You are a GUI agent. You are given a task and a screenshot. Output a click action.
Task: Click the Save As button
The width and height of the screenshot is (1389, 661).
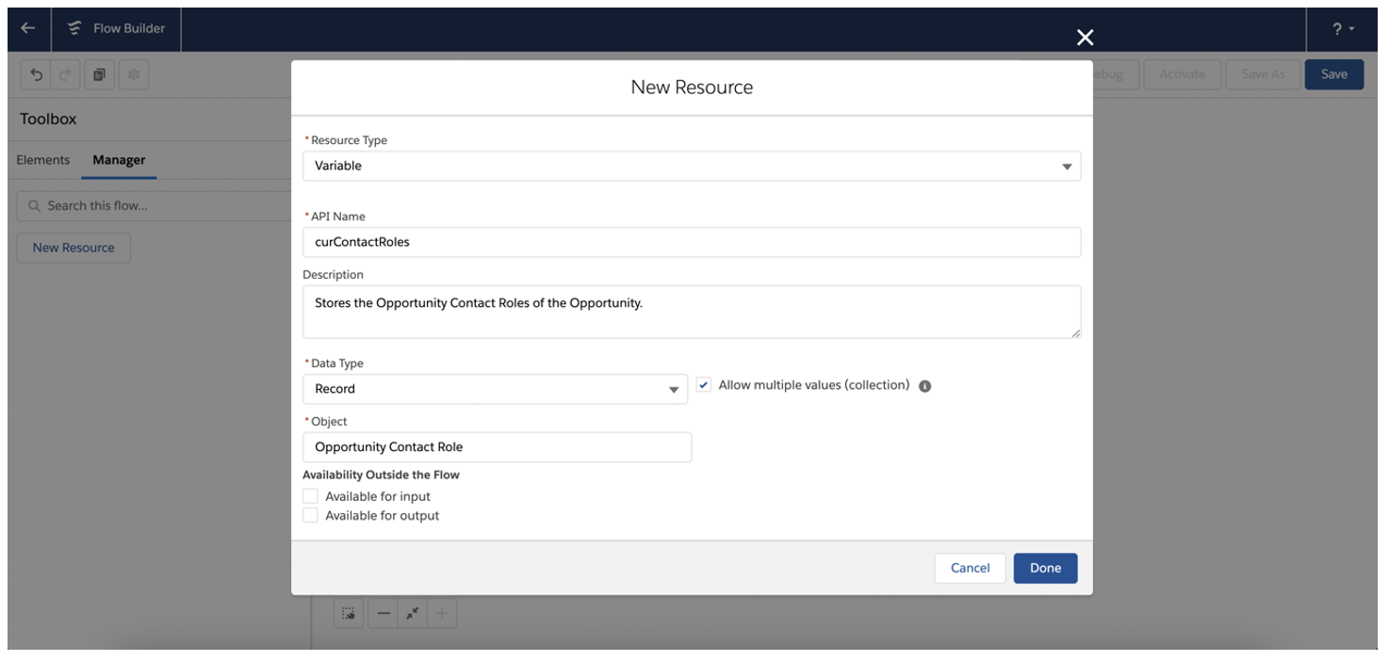tap(1263, 74)
